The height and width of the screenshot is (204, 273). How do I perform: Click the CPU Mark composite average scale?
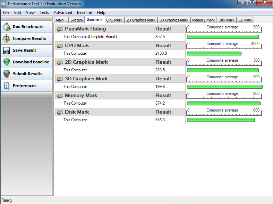click(224, 45)
